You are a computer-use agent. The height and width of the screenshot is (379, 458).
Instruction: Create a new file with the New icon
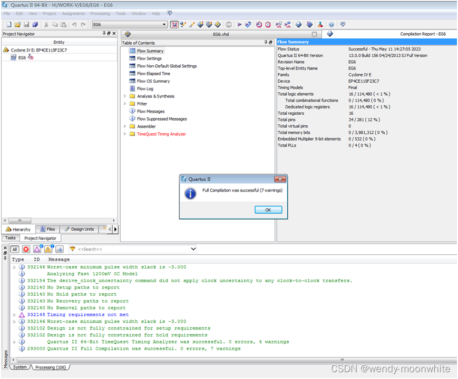click(8, 24)
